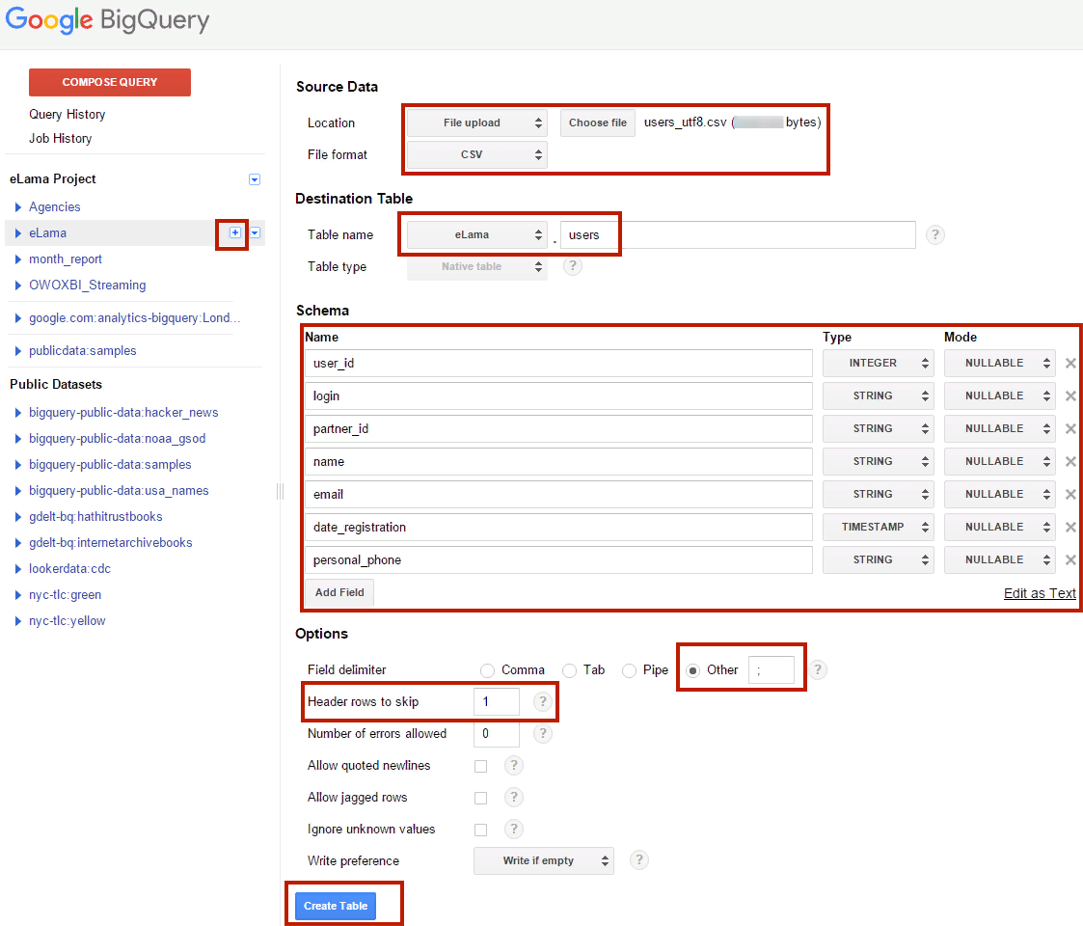Open the eLama Project dropdown arrow menu
The width and height of the screenshot is (1083, 926).
coord(255,179)
